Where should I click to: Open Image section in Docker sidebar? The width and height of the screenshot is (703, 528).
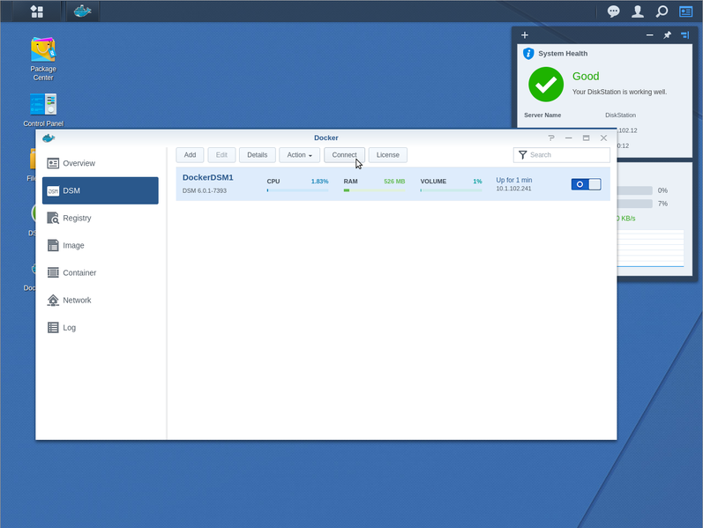(x=100, y=245)
